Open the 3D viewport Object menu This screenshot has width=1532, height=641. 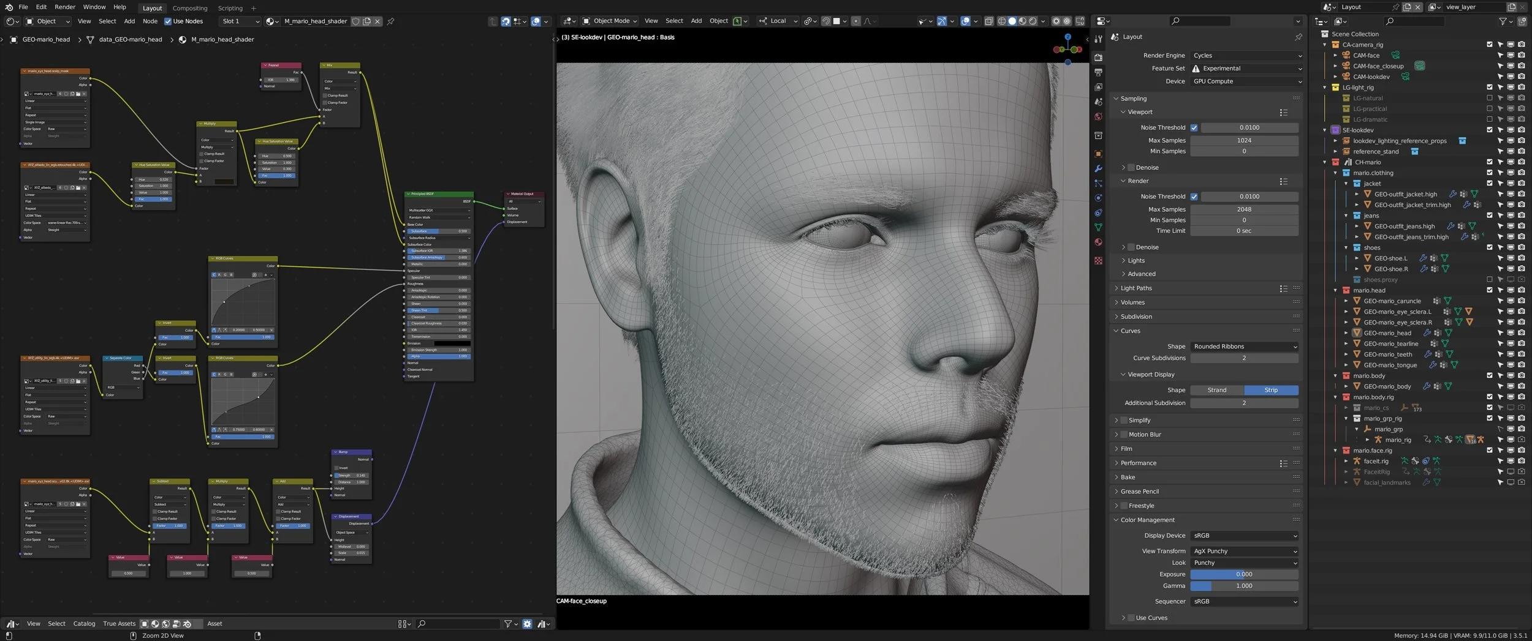(x=719, y=21)
